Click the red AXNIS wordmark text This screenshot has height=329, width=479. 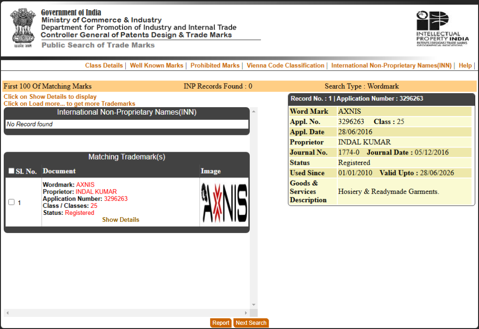pos(85,185)
